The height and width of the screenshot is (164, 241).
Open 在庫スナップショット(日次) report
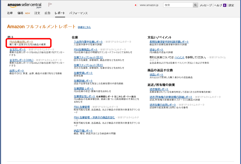click(x=88, y=57)
